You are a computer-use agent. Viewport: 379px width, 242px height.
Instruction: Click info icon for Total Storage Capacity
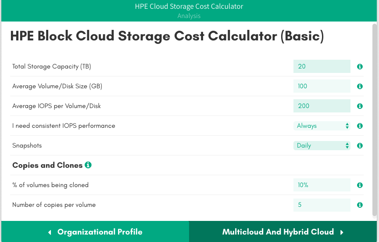click(x=360, y=67)
